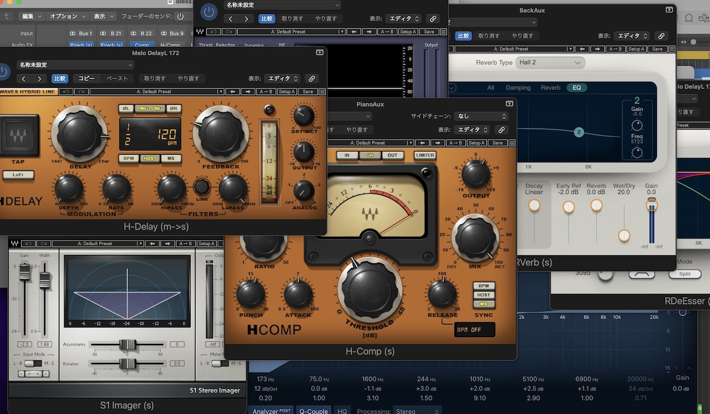Switch to the Damping tab in RVerb

tap(518, 88)
